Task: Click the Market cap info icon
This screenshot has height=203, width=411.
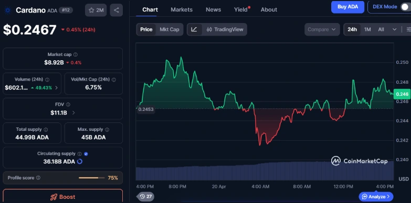Action: coord(76,54)
